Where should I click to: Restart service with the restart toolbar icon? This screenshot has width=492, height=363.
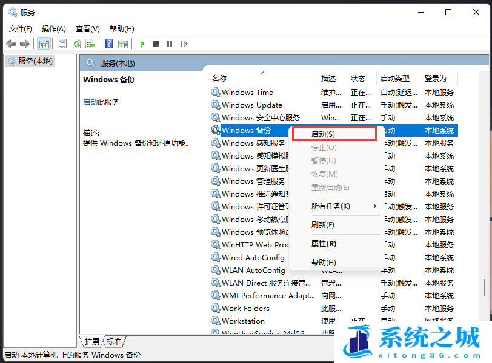click(184, 44)
